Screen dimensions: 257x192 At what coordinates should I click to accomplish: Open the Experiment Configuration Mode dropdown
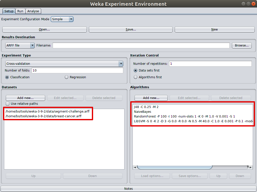62,19
